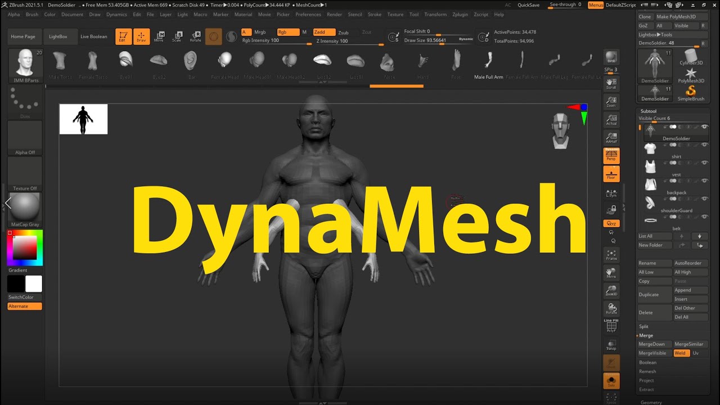
Task: Activate Edit mode button
Action: click(x=123, y=37)
